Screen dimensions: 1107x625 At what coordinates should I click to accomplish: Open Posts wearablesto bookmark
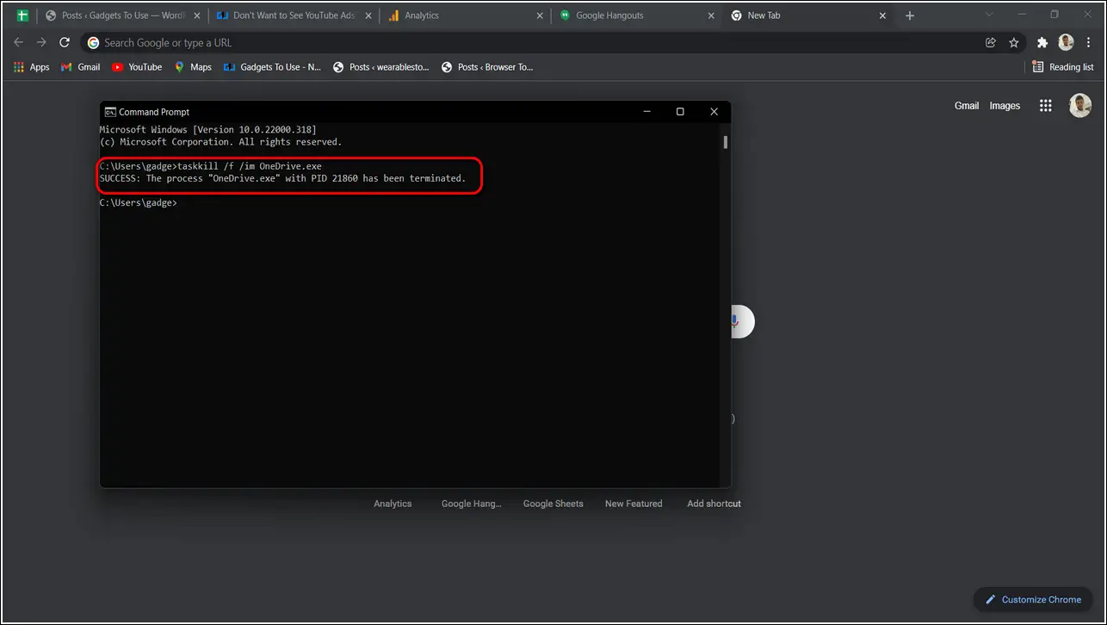tap(380, 67)
